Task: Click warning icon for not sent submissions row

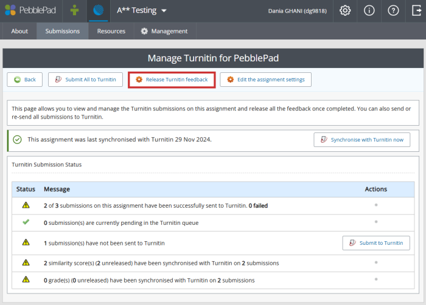Action: pyautogui.click(x=26, y=242)
